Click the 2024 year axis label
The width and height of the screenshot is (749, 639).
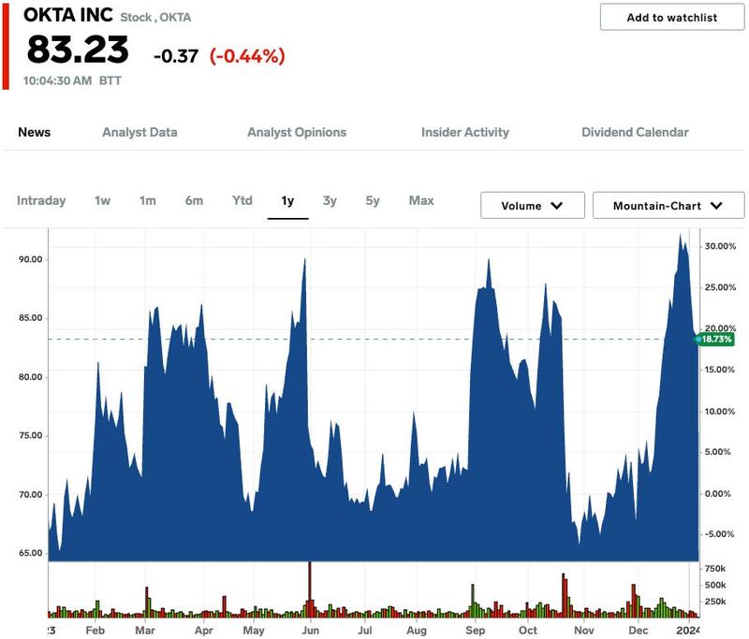coord(688,631)
